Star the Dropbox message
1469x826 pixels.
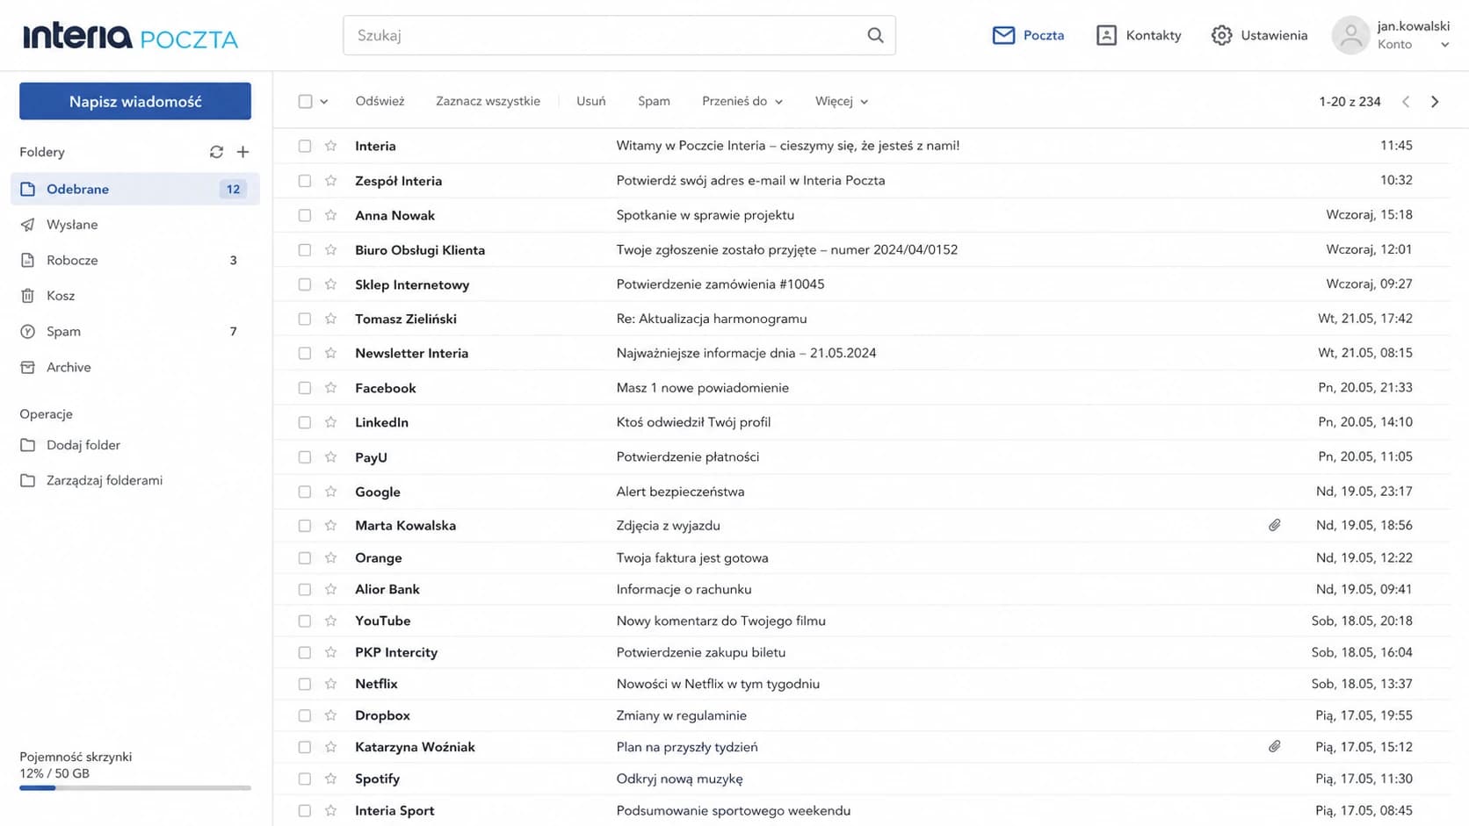(330, 715)
